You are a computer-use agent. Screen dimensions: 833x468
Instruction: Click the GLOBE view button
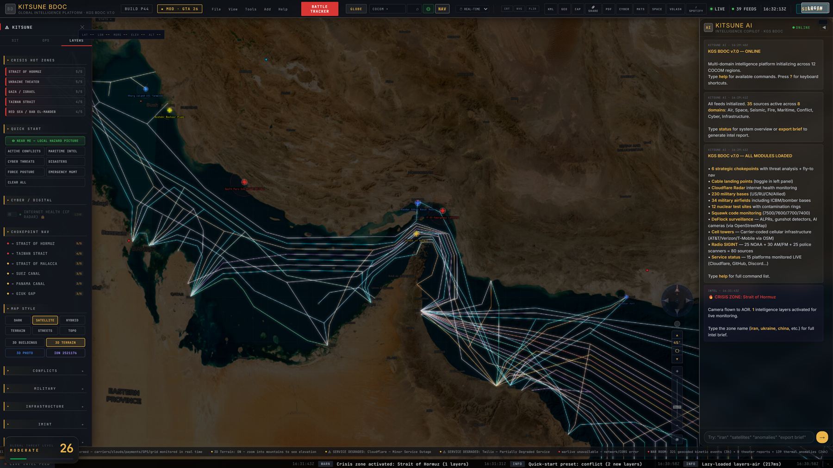pyautogui.click(x=356, y=9)
